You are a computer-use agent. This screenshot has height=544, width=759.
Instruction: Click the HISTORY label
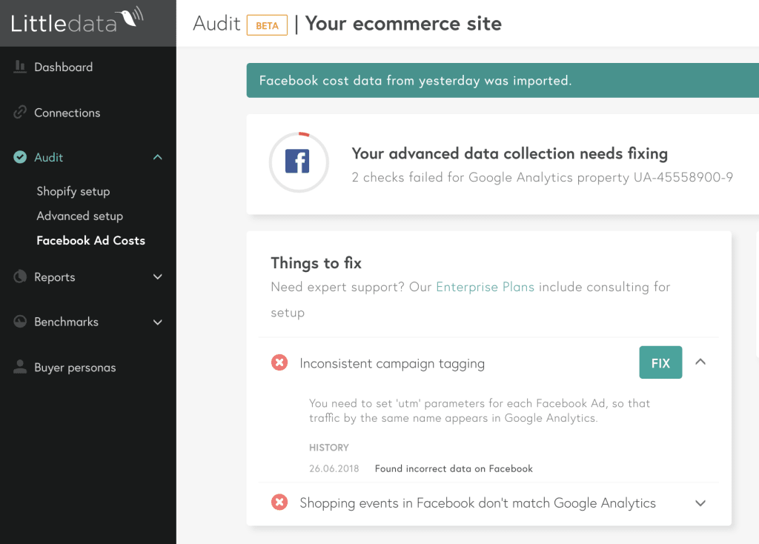[328, 448]
